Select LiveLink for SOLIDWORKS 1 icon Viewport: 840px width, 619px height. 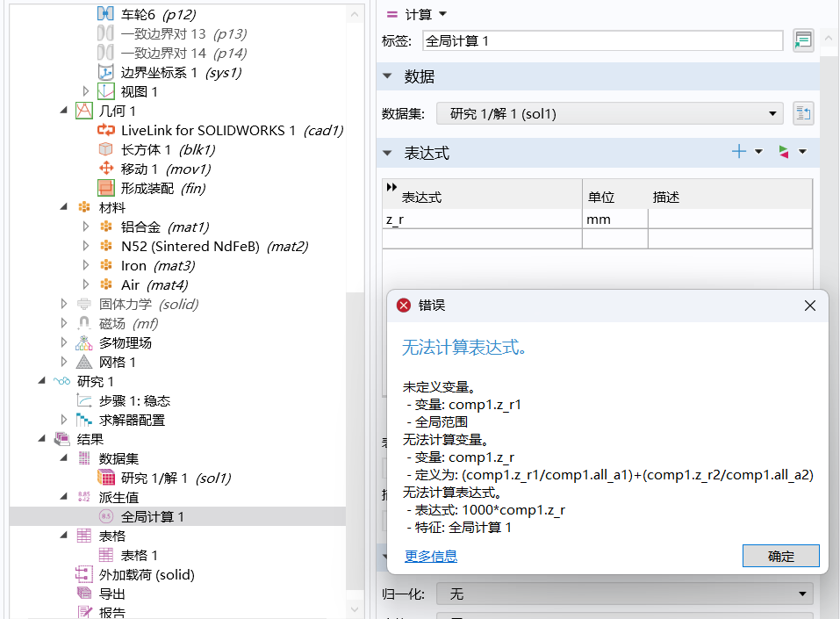tap(105, 130)
